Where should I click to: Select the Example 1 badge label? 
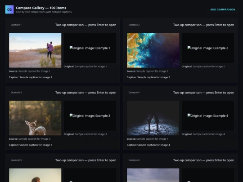click(16, 25)
